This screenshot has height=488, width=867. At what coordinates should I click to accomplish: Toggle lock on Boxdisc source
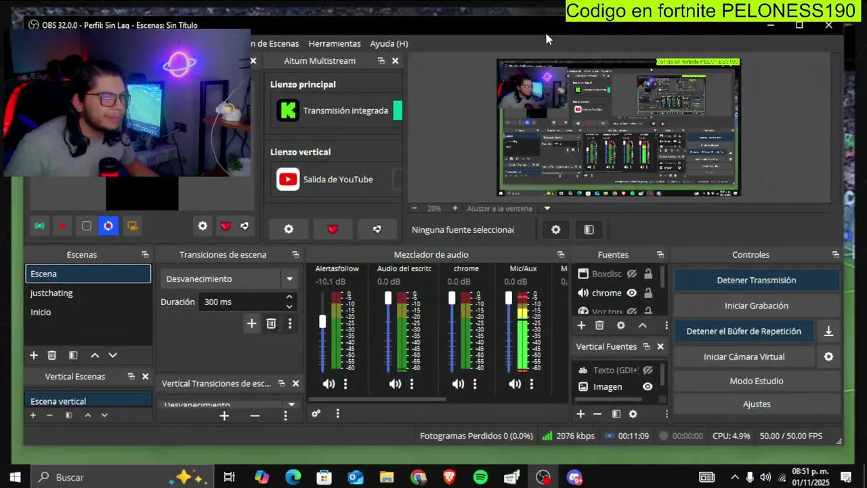point(648,274)
